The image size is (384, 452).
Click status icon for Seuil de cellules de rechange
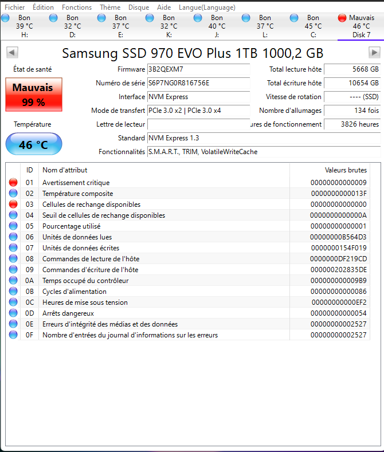click(13, 215)
